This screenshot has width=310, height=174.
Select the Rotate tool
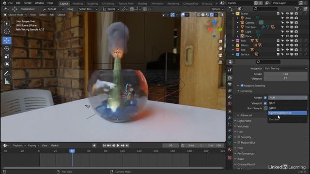tap(7, 48)
